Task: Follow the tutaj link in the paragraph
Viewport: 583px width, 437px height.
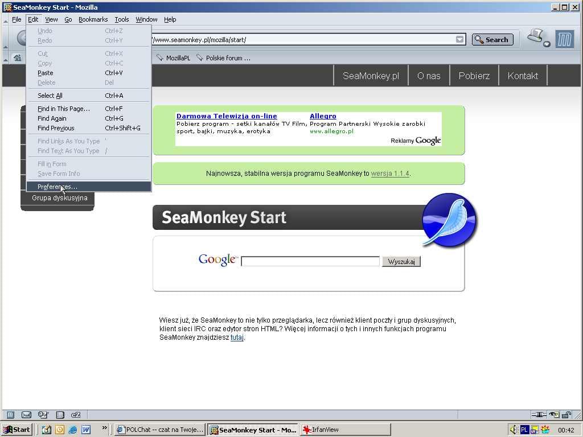Action: (x=237, y=337)
